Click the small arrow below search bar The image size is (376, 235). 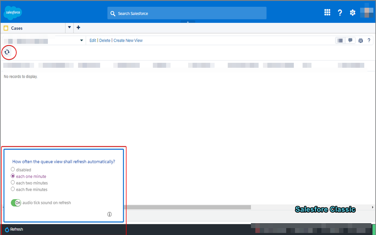188,22
